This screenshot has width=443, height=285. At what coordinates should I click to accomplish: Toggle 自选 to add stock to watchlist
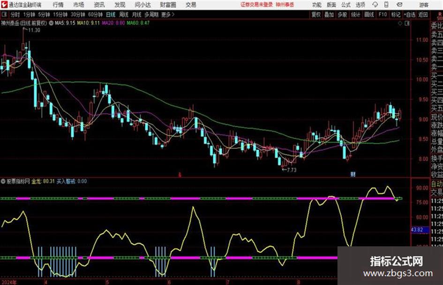click(x=409, y=15)
